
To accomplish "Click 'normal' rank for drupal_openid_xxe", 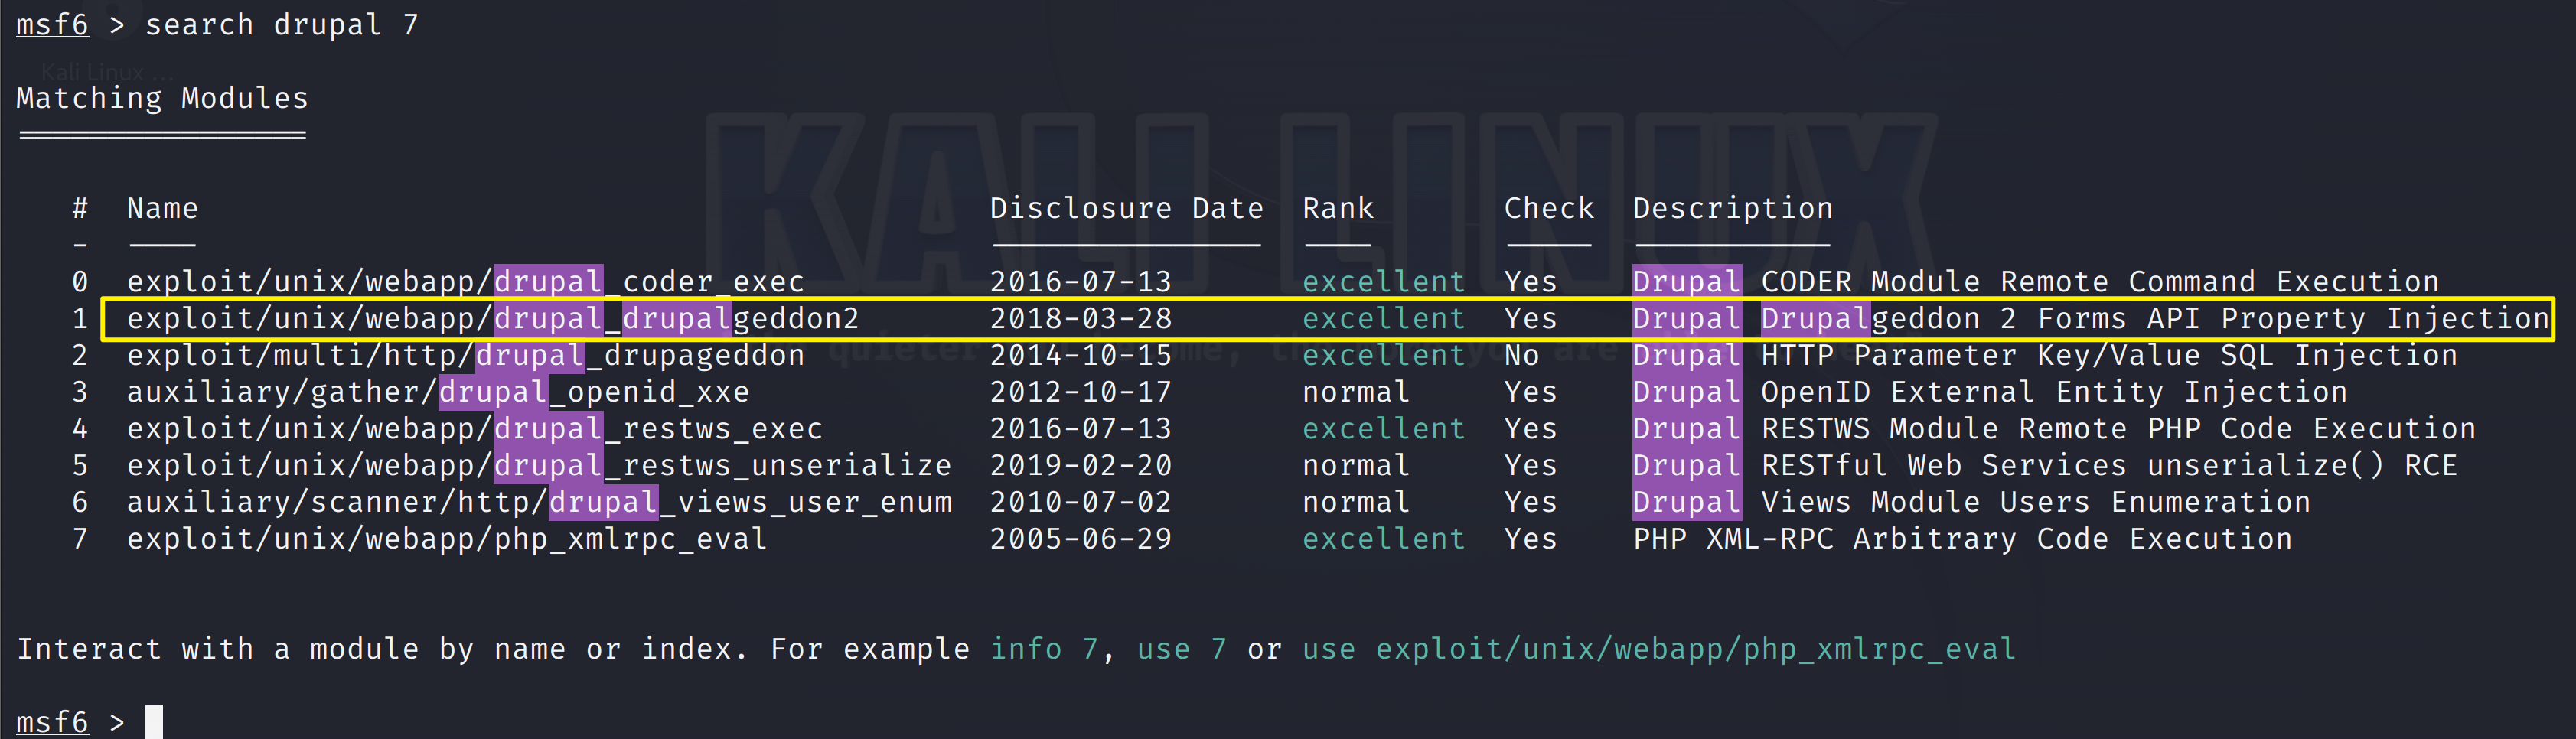I will pyautogui.click(x=1355, y=392).
